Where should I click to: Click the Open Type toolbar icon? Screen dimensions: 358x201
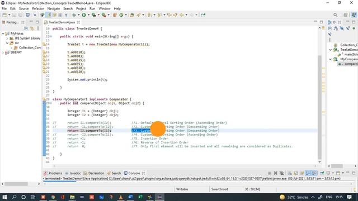point(132,15)
